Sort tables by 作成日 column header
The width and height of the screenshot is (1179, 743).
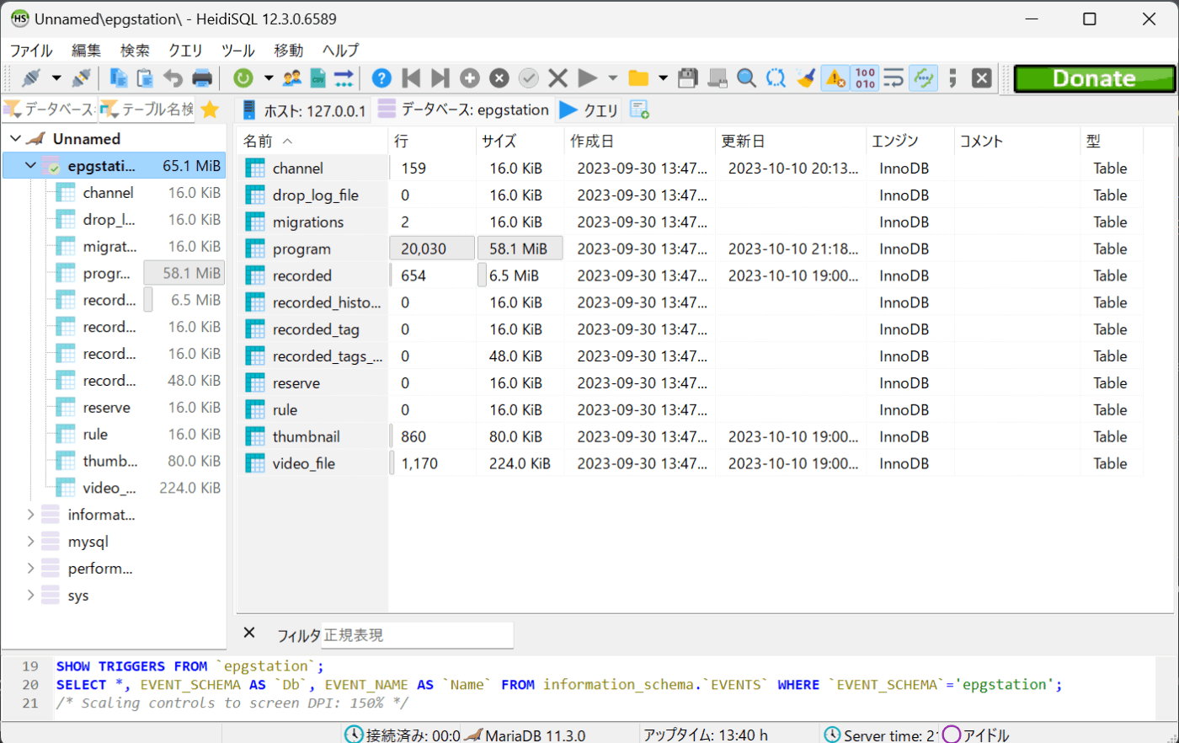(x=639, y=141)
